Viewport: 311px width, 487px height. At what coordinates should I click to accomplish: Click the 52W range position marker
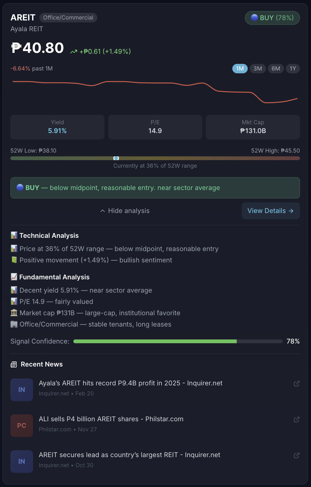pyautogui.click(x=116, y=158)
